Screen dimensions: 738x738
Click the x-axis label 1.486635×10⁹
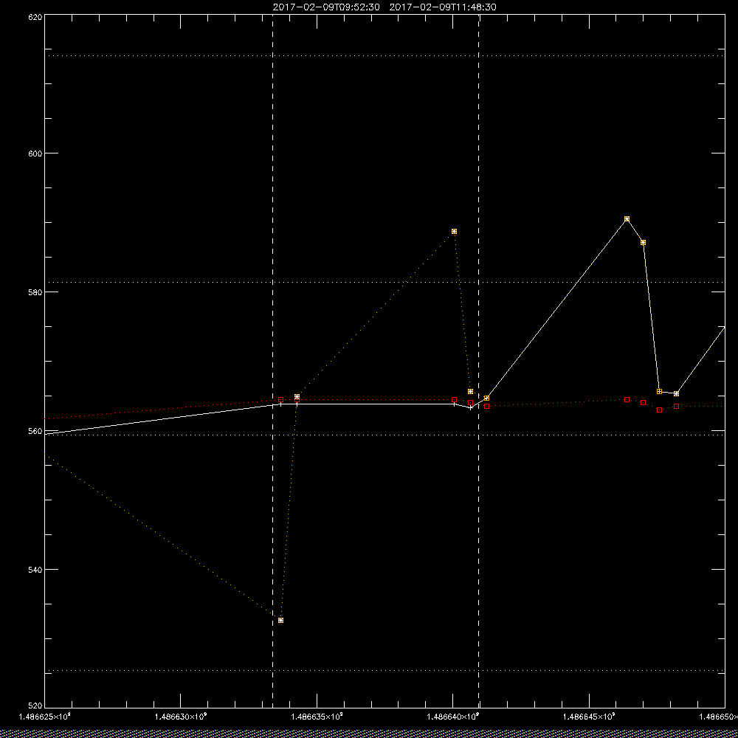pos(317,717)
